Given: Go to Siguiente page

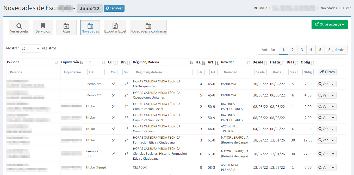Looking at the screenshot, I should coord(336,50).
